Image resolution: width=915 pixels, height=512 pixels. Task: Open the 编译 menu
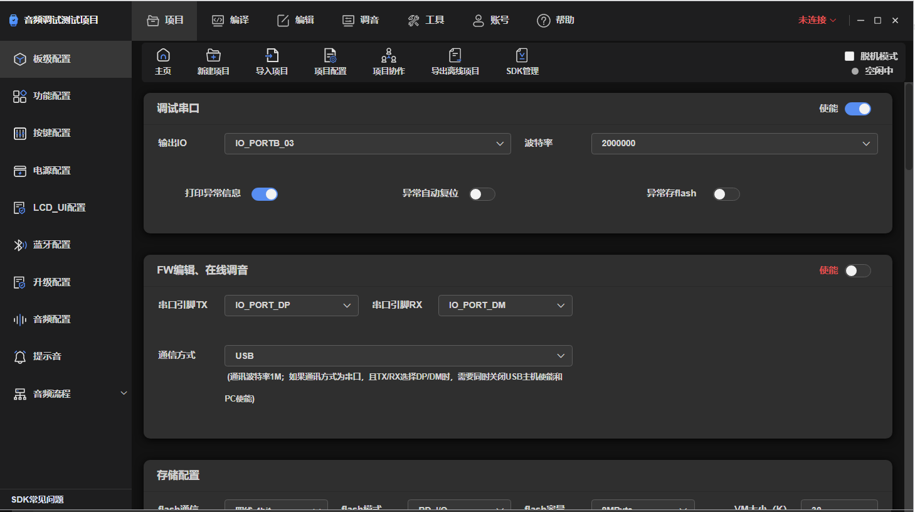pos(230,21)
